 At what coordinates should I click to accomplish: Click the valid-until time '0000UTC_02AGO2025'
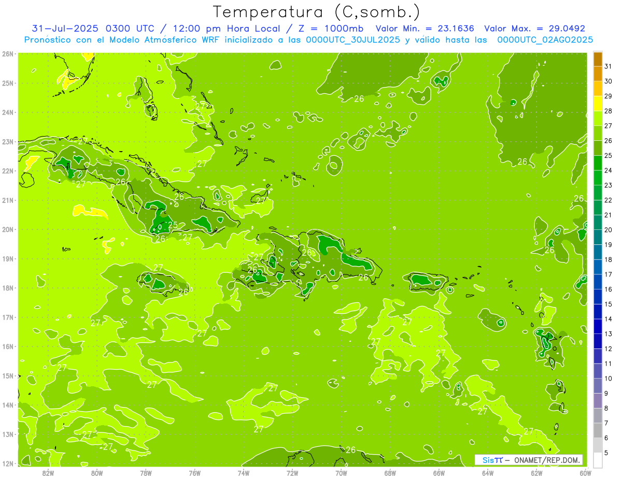[545, 40]
